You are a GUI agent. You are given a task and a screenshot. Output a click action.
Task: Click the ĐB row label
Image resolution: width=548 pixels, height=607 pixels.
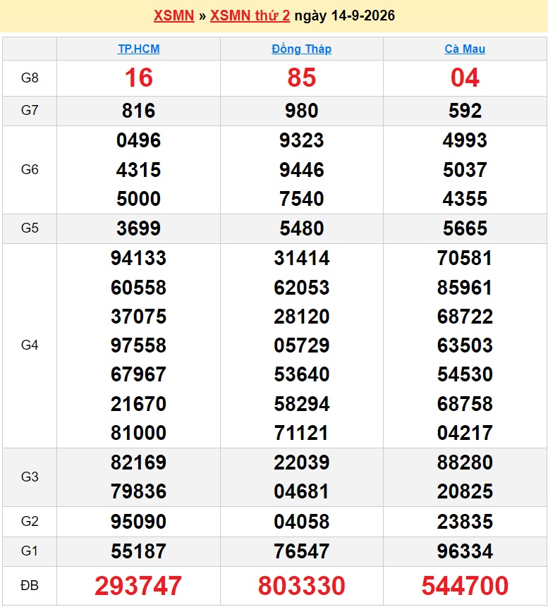pyautogui.click(x=30, y=586)
